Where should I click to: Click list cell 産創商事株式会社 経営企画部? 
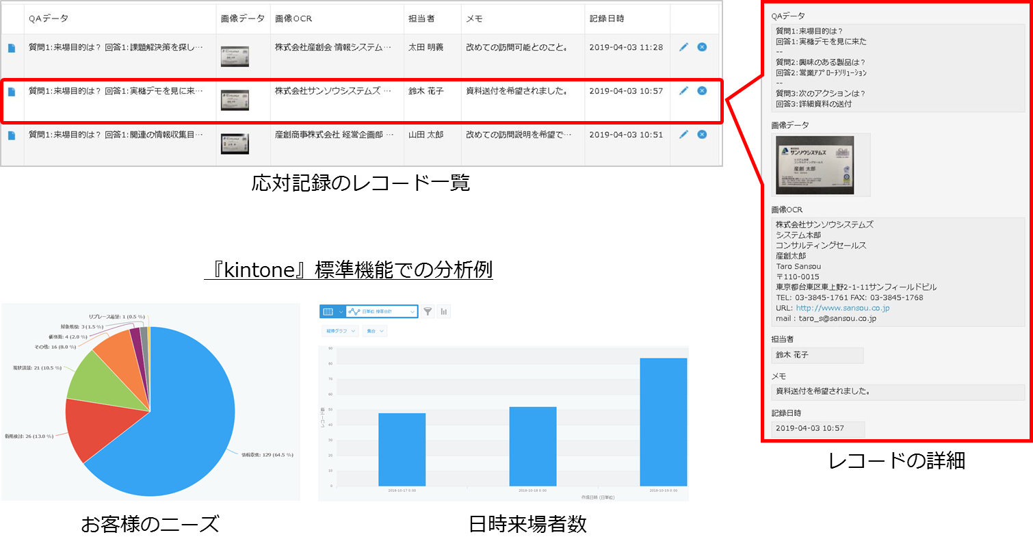334,135
